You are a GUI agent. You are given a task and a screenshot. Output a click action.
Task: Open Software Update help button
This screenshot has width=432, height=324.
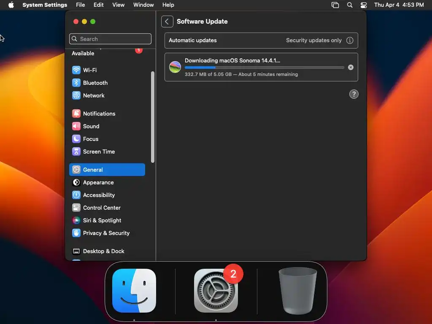(x=354, y=94)
